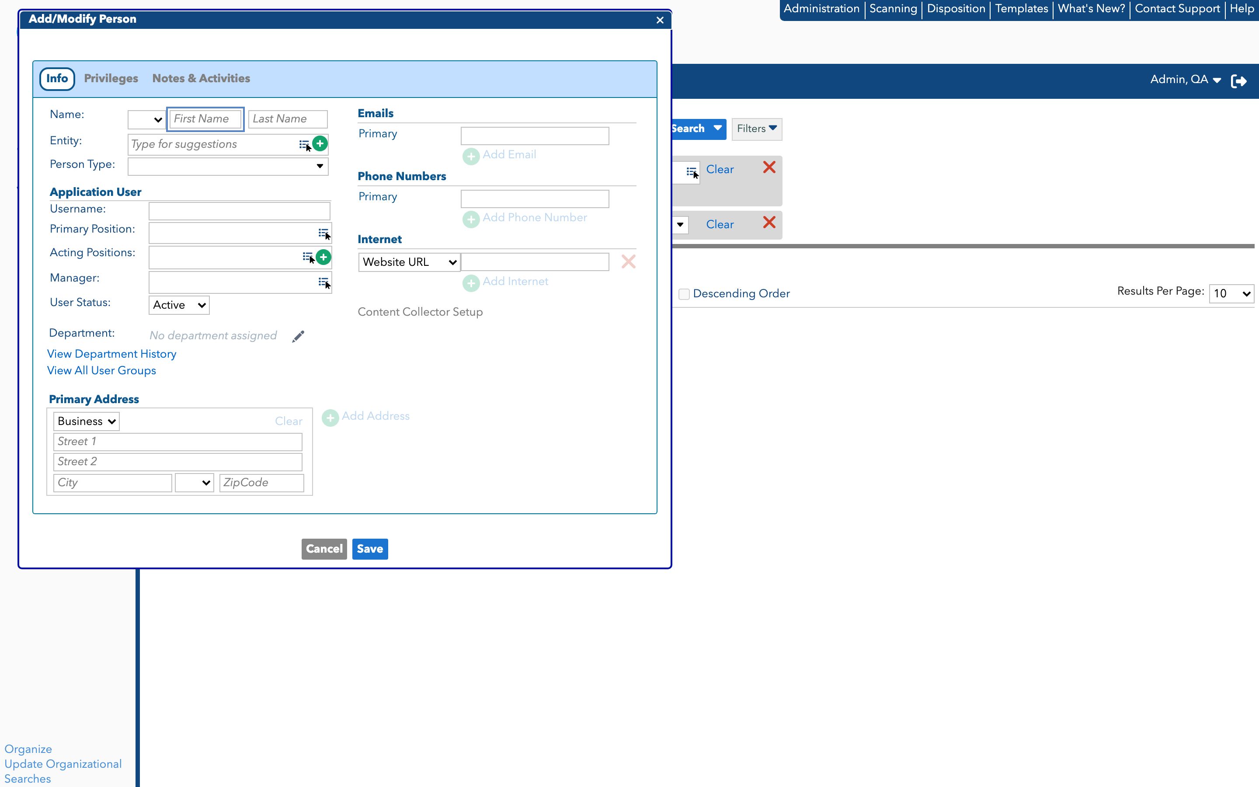
Task: Open the Administration menu
Action: click(821, 9)
